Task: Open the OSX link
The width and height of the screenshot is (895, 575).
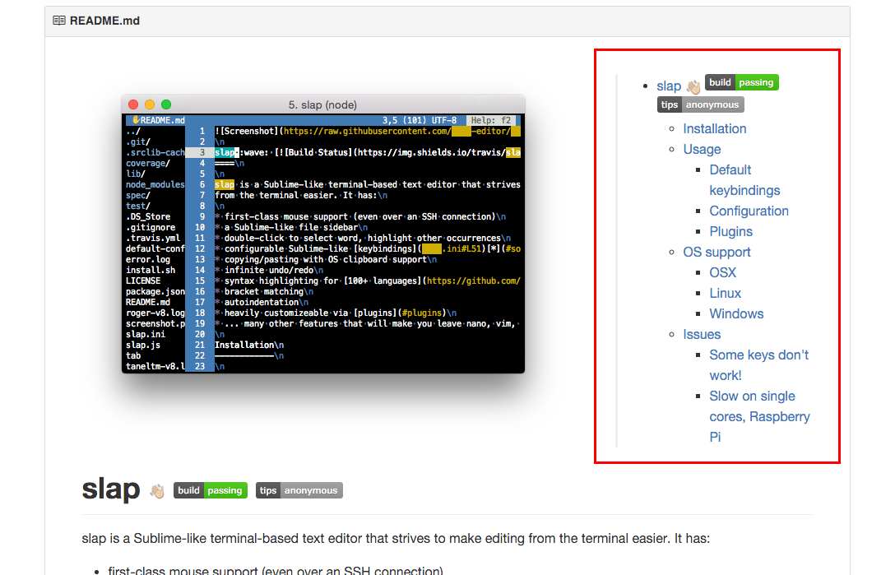Action: coord(722,272)
